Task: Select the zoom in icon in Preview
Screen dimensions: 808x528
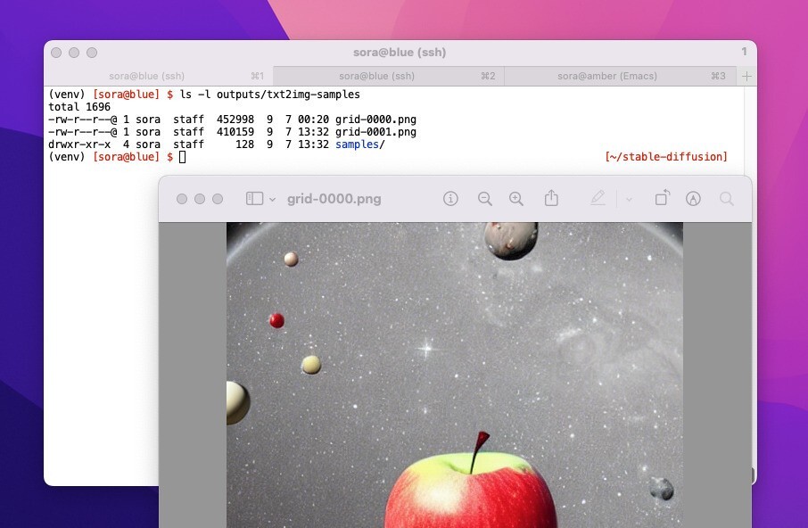Action: pyautogui.click(x=516, y=198)
